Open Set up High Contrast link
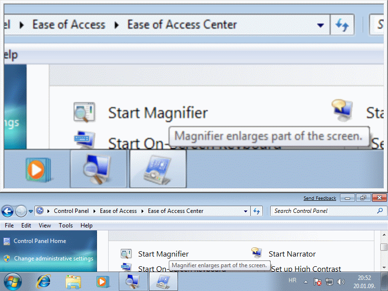This screenshot has height=291, width=388. pyautogui.click(x=306, y=269)
